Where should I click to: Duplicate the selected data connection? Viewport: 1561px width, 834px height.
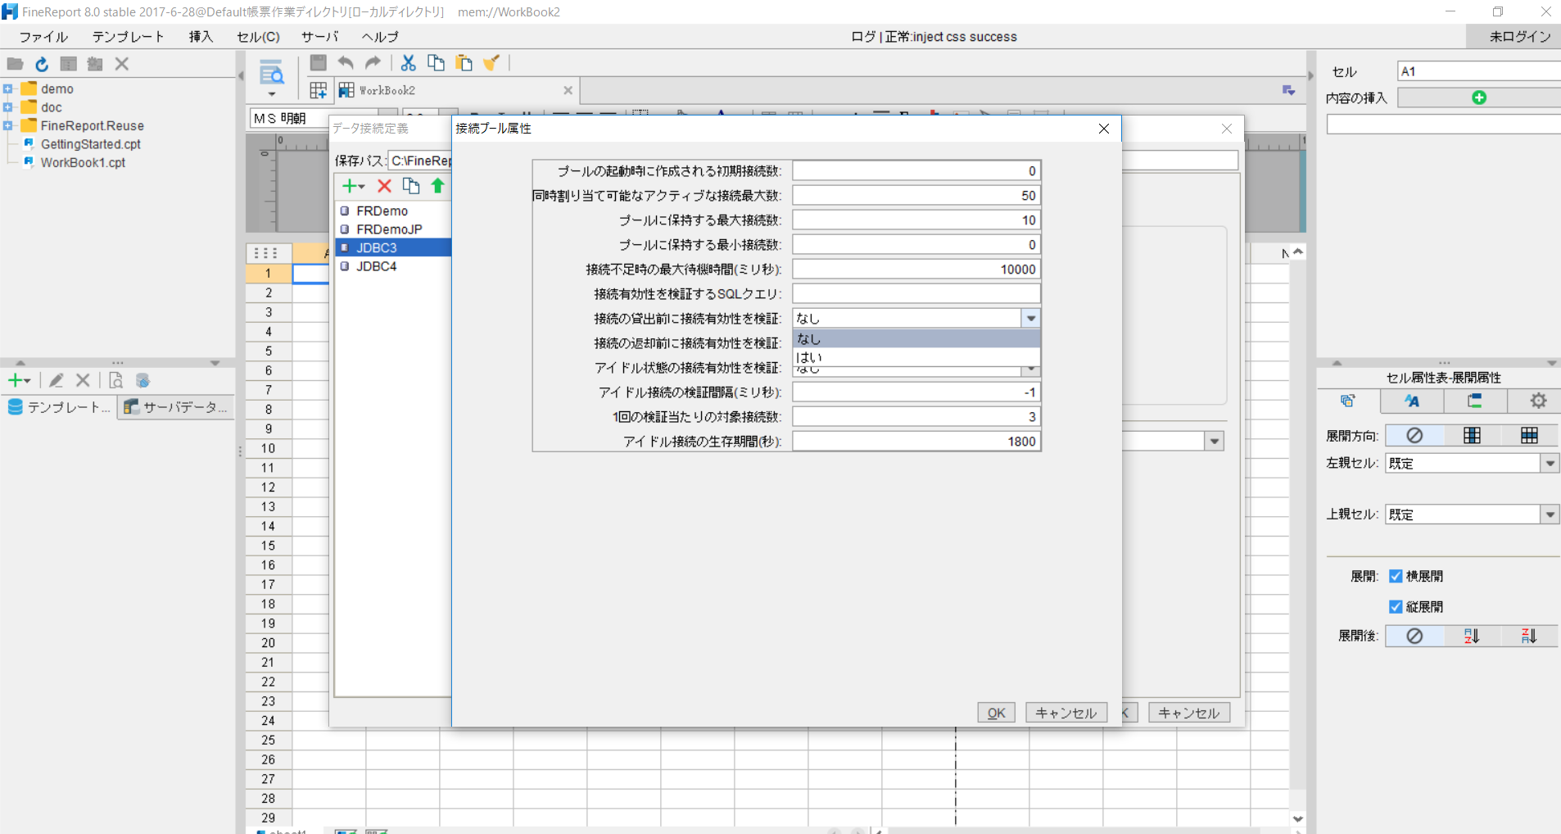tap(411, 186)
